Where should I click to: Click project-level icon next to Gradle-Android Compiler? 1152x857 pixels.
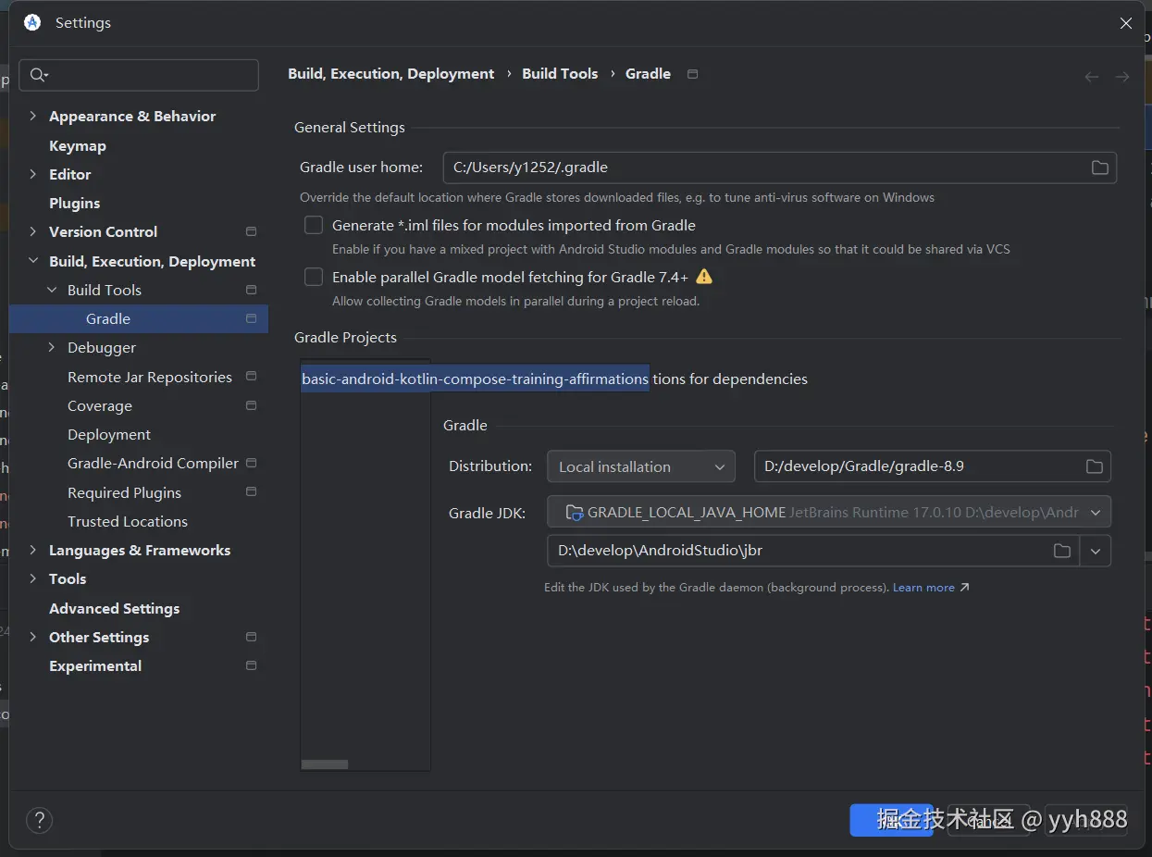[x=251, y=463]
